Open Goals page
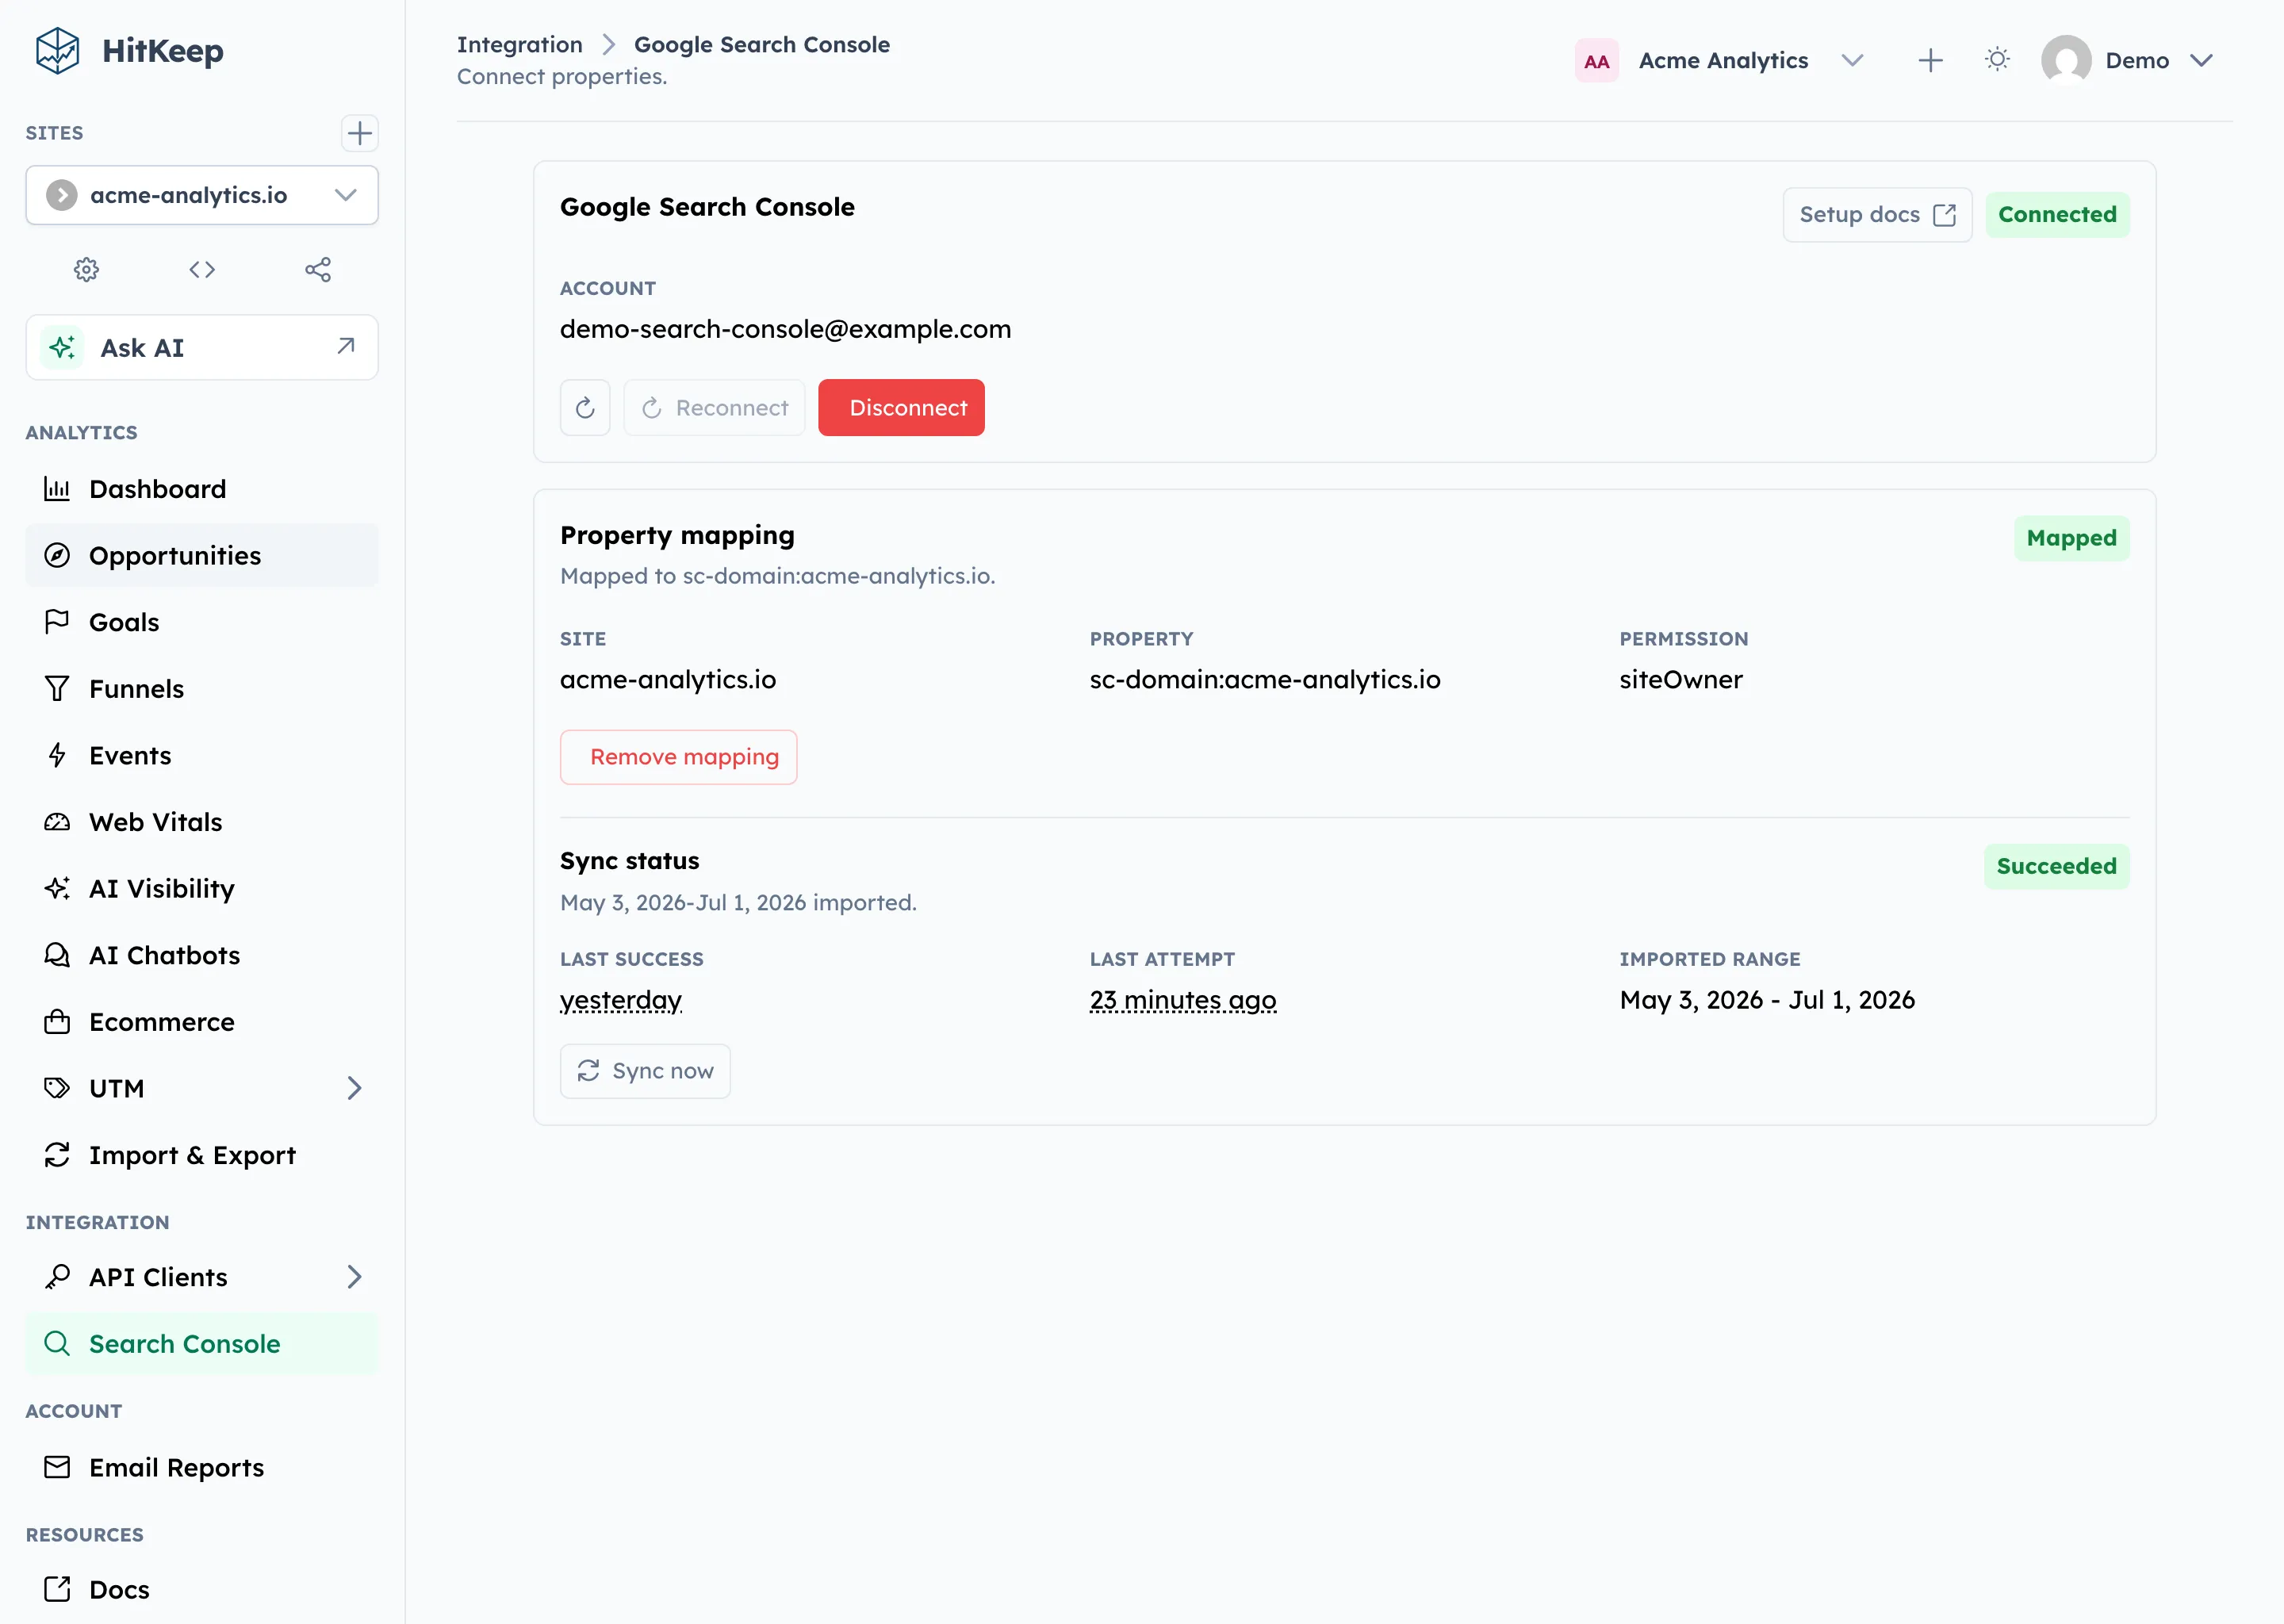This screenshot has height=1624, width=2284. [202, 622]
